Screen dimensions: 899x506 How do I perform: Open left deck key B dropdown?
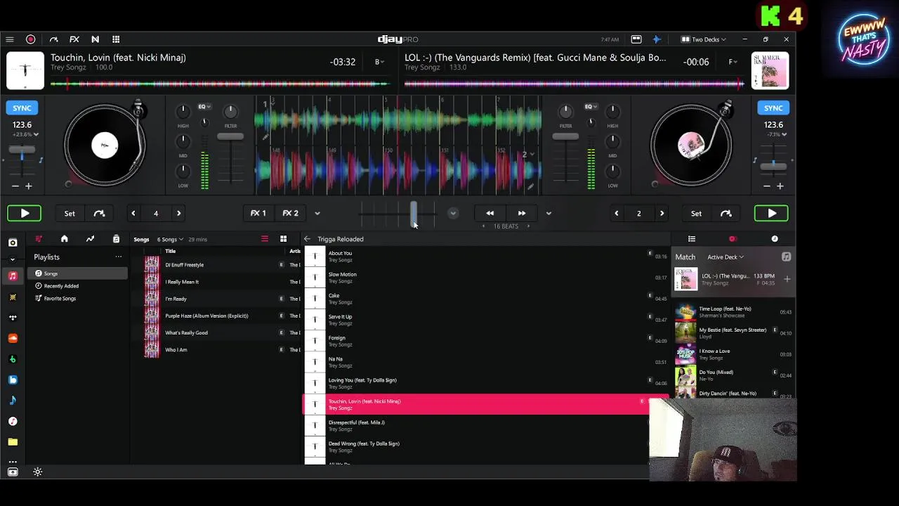coord(380,62)
